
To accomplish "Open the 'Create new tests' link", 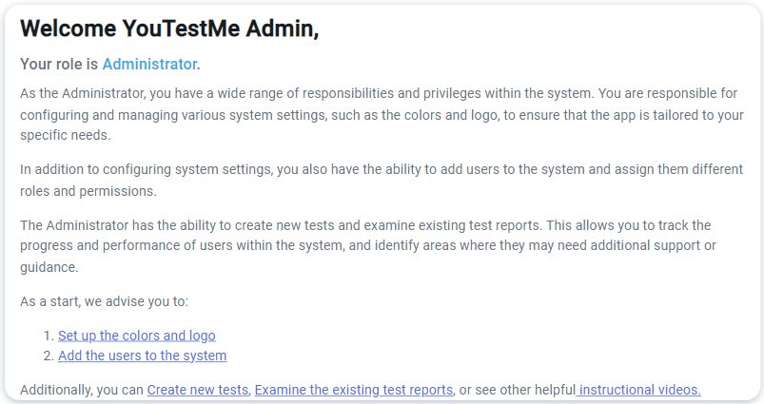I will [198, 390].
